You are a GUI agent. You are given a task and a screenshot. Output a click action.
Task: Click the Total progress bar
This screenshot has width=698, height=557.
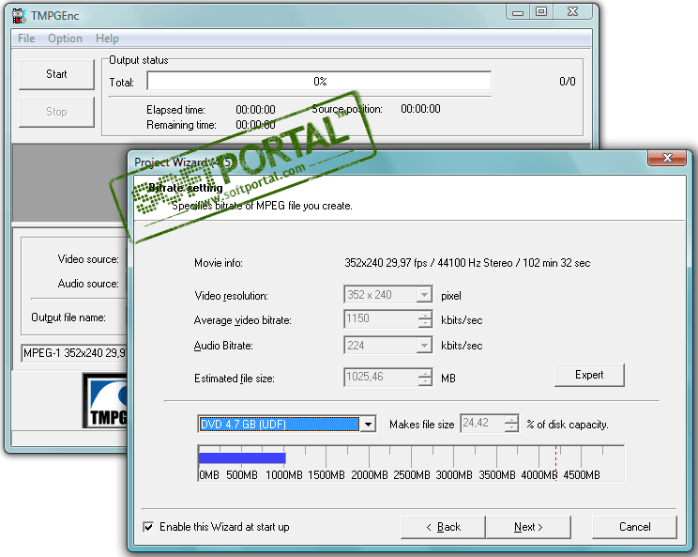coord(319,81)
